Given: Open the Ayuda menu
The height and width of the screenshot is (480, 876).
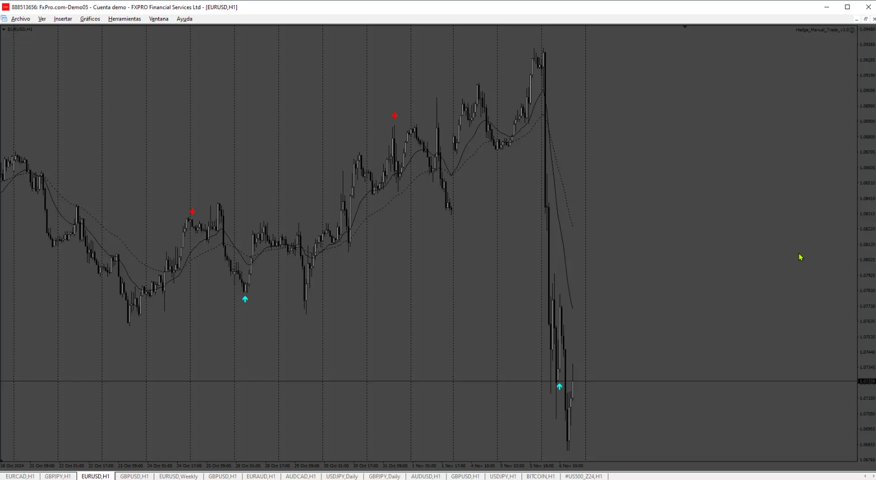Looking at the screenshot, I should pyautogui.click(x=184, y=19).
